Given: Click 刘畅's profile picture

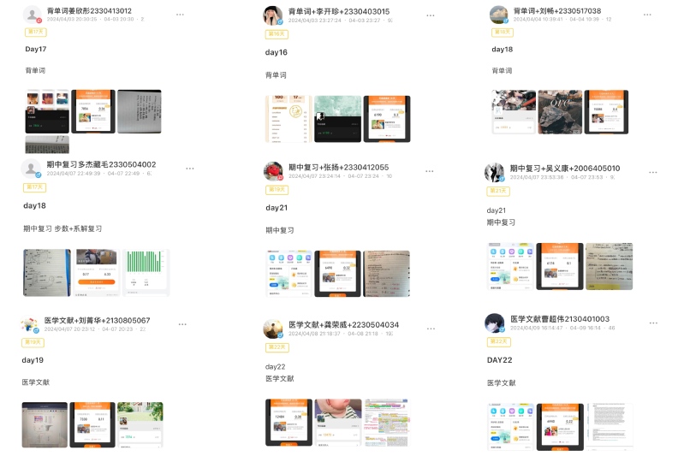Looking at the screenshot, I should click(498, 15).
